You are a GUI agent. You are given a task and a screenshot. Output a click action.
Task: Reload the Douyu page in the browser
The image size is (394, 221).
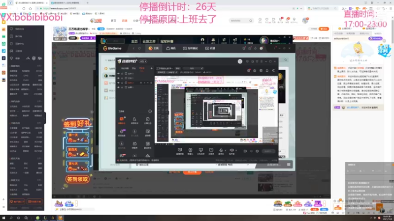click(24, 8)
